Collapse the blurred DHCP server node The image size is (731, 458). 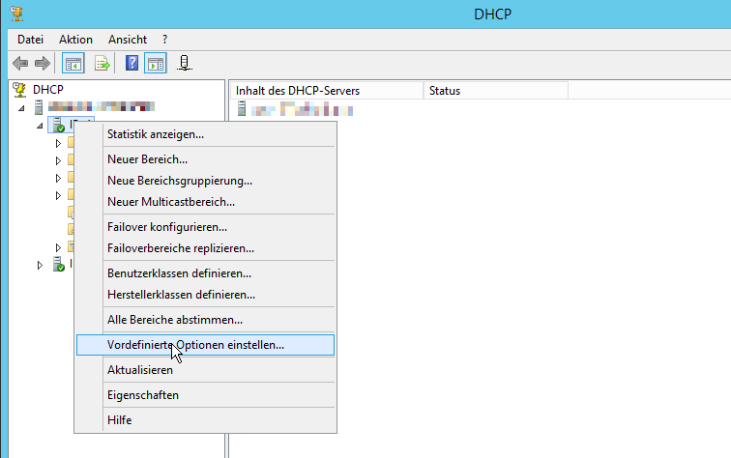tap(22, 108)
